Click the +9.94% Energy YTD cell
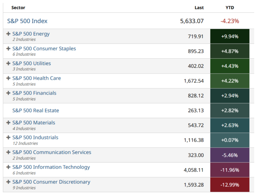Image resolution: width=258 pixels, height=196 pixels. (230, 36)
